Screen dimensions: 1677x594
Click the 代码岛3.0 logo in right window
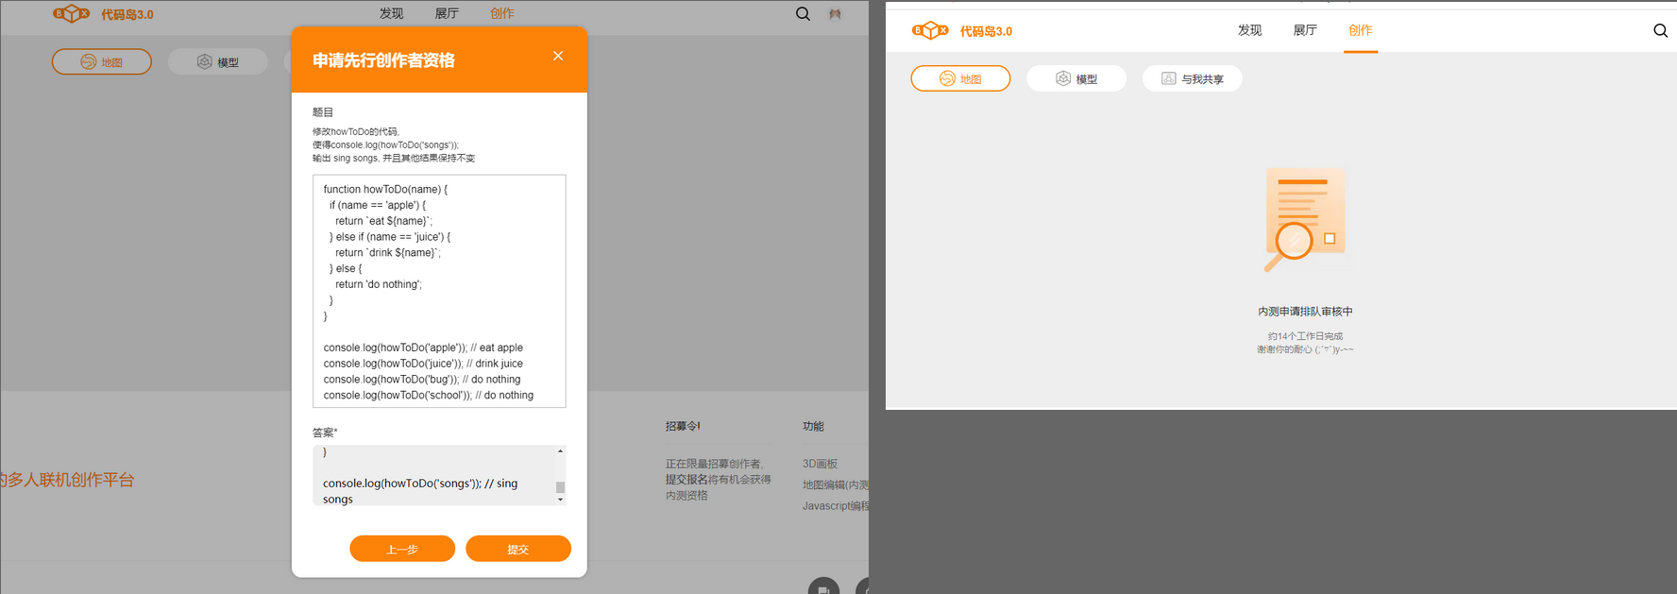[x=962, y=31]
